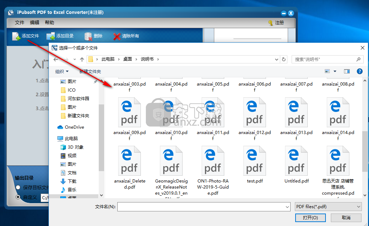Image resolution: width=369 pixels, height=226 pixels.
Task: Click the file list scrollbar up arrow
Action: [x=365, y=81]
